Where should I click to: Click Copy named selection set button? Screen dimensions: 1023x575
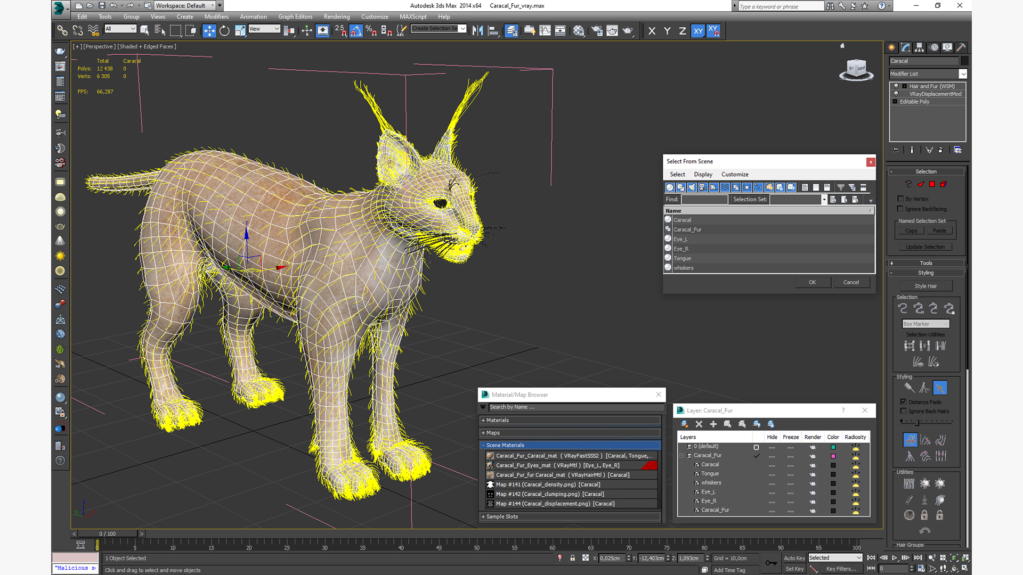tap(911, 231)
